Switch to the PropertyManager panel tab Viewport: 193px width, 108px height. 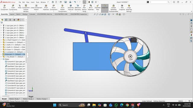click(6, 20)
